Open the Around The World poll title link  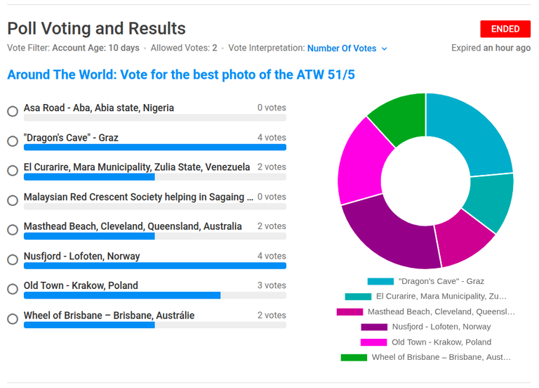click(x=181, y=75)
